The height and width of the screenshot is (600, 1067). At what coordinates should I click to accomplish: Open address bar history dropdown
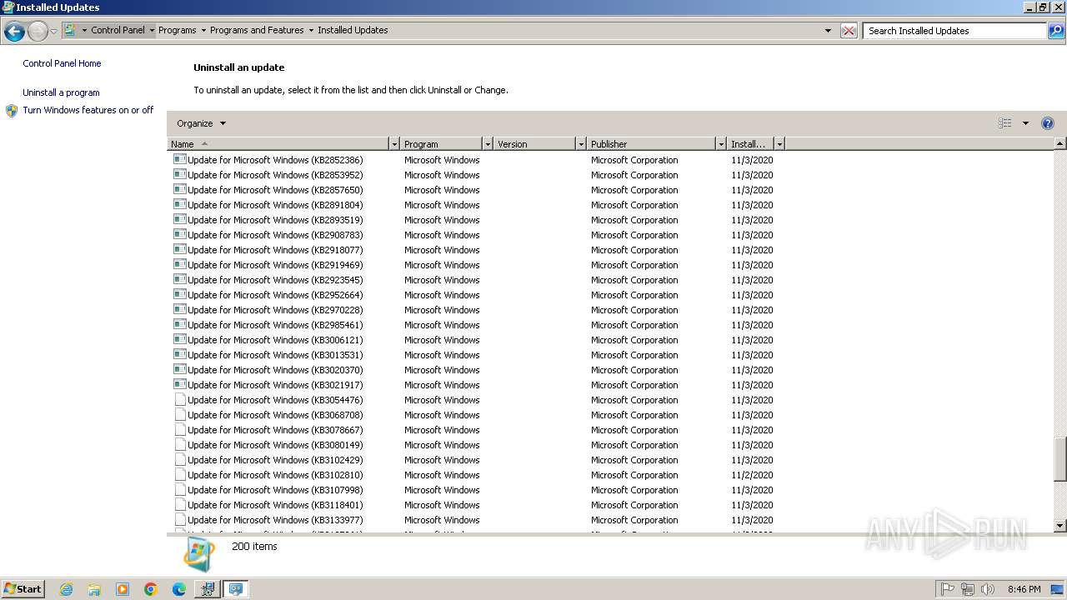pos(828,31)
